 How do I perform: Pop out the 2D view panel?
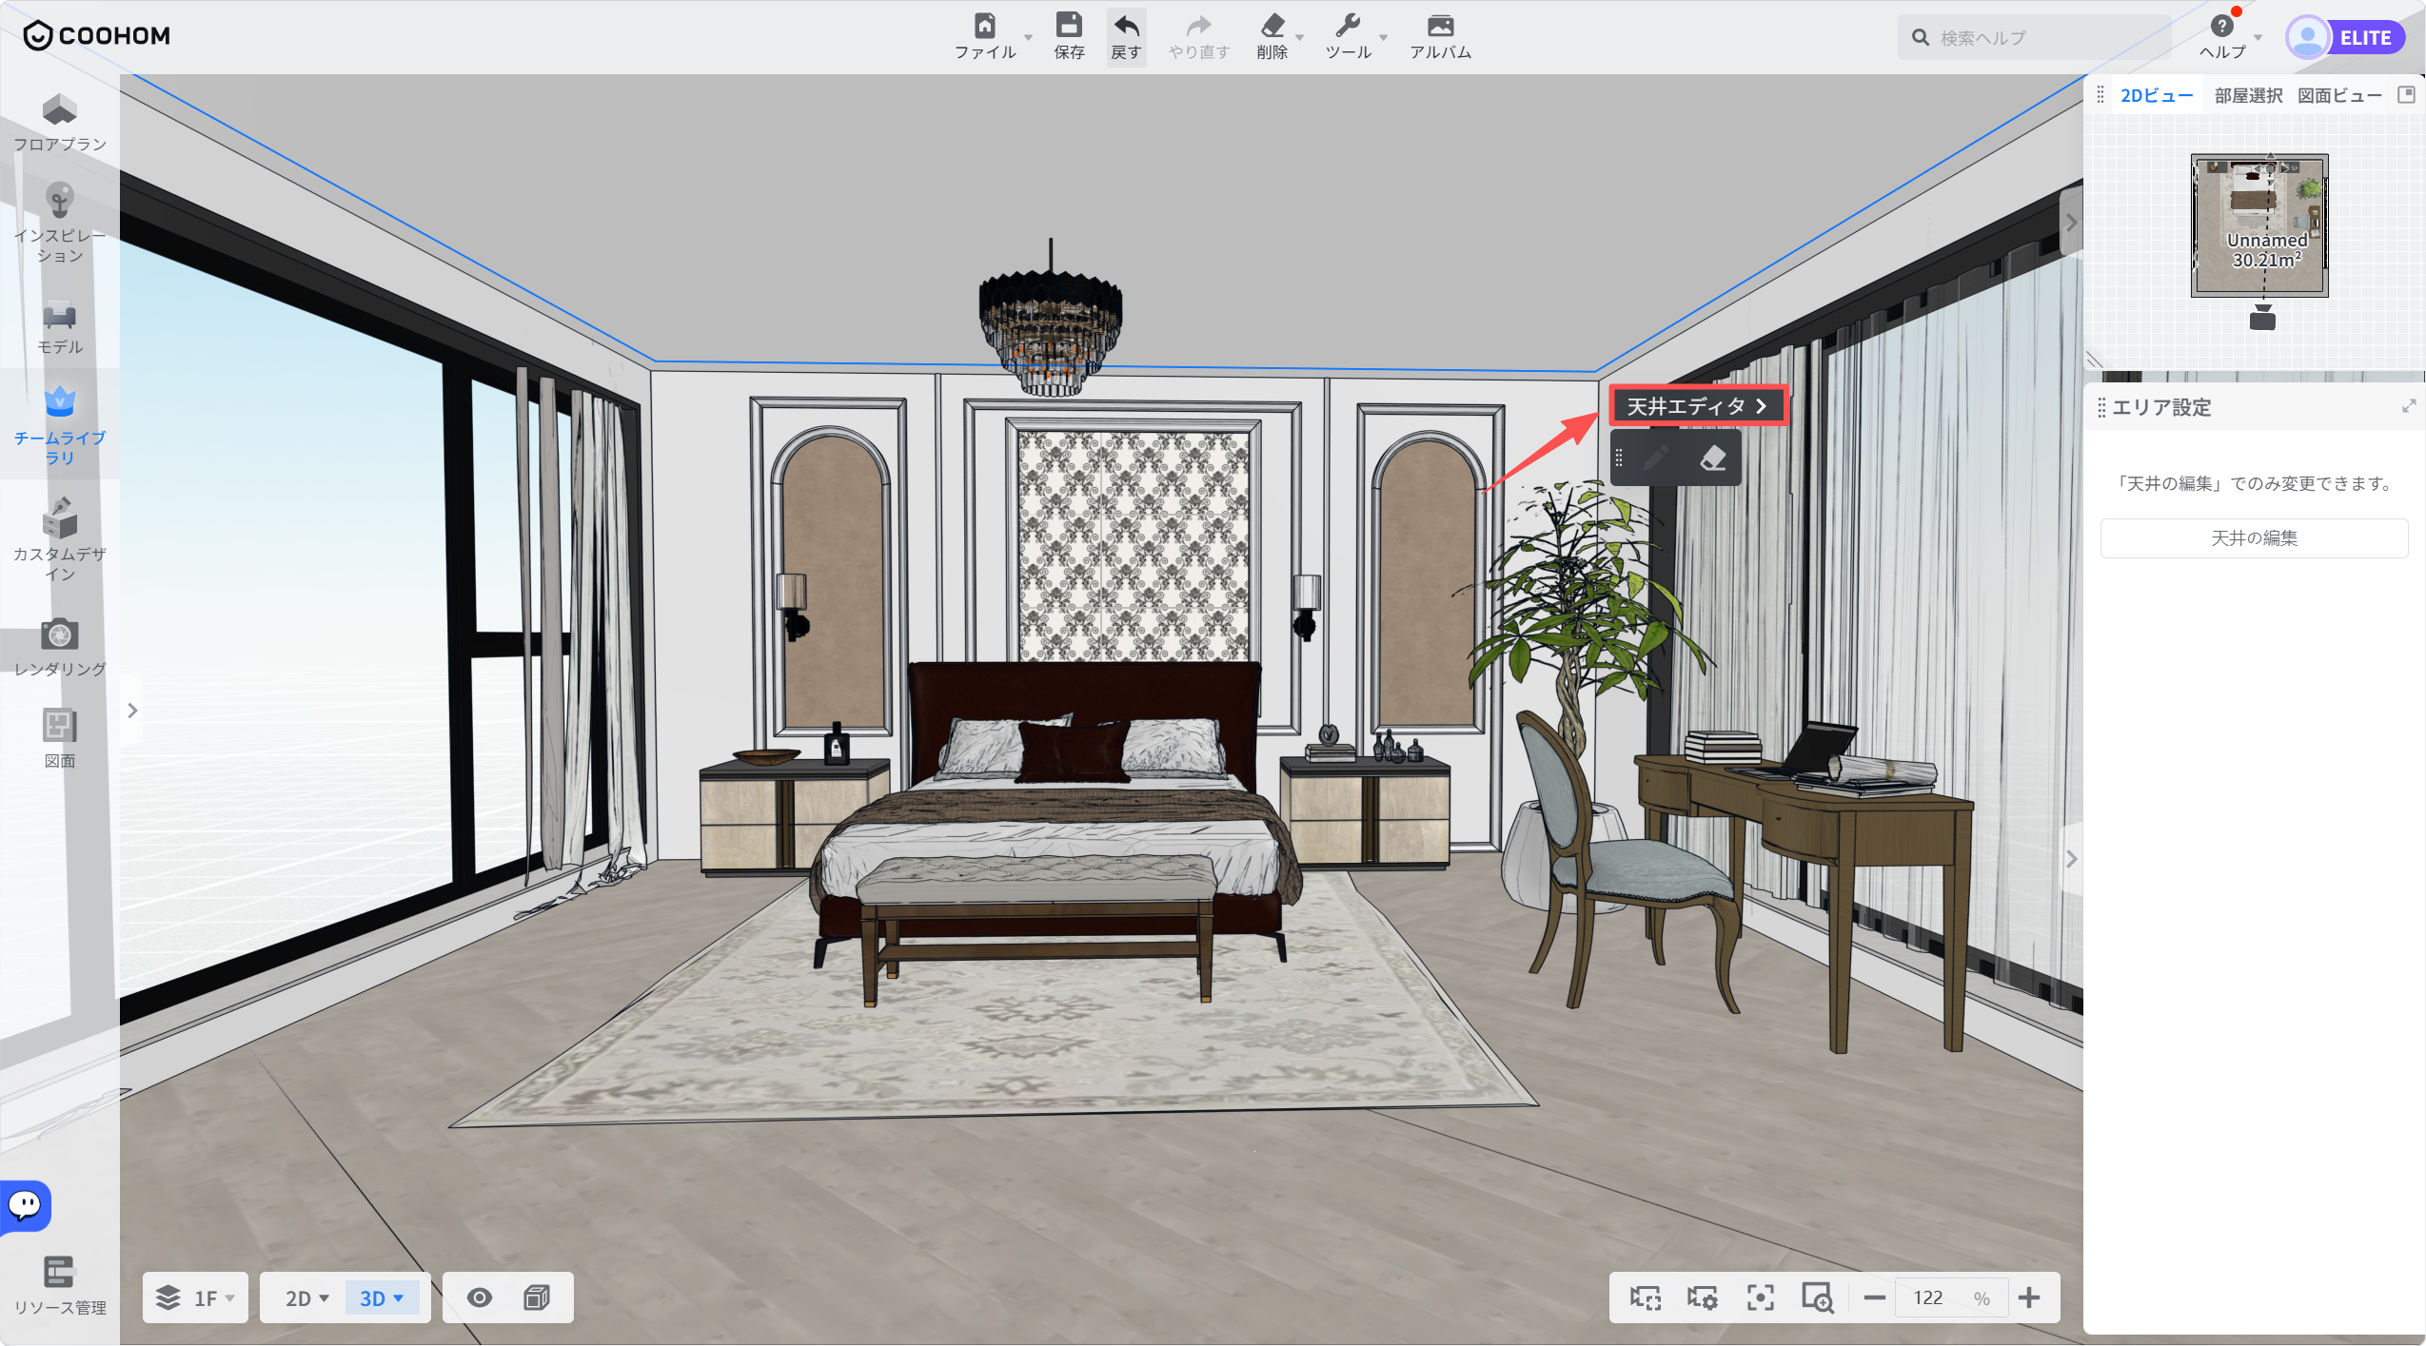[x=2406, y=94]
